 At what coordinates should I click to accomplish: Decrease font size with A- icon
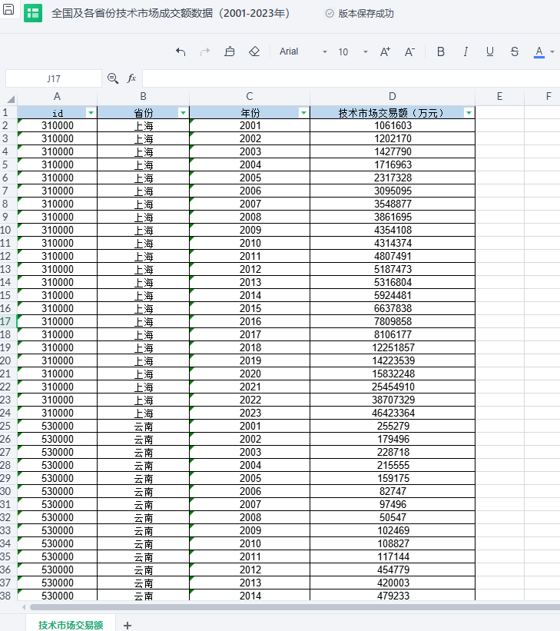pos(409,51)
